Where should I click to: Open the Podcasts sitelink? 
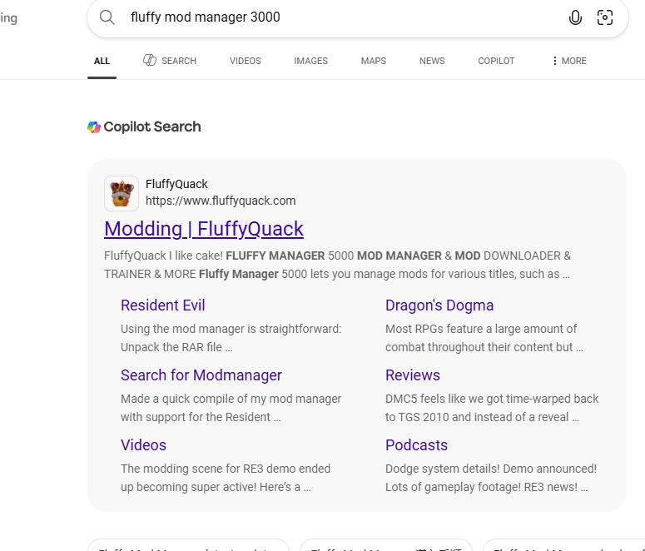[416, 445]
